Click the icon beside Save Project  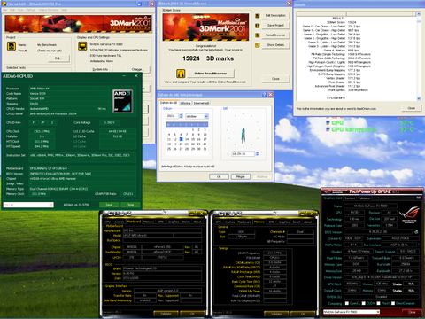coord(257,26)
